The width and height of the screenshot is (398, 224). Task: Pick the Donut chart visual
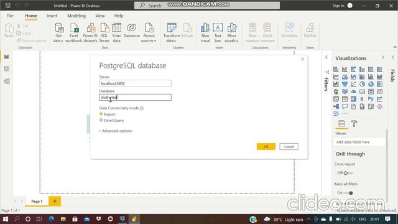click(371, 84)
